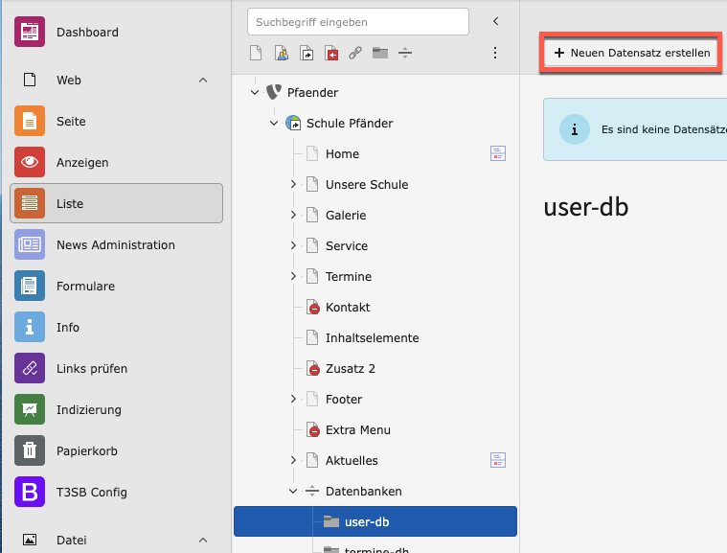Select Pfaender root in page tree

(x=312, y=93)
